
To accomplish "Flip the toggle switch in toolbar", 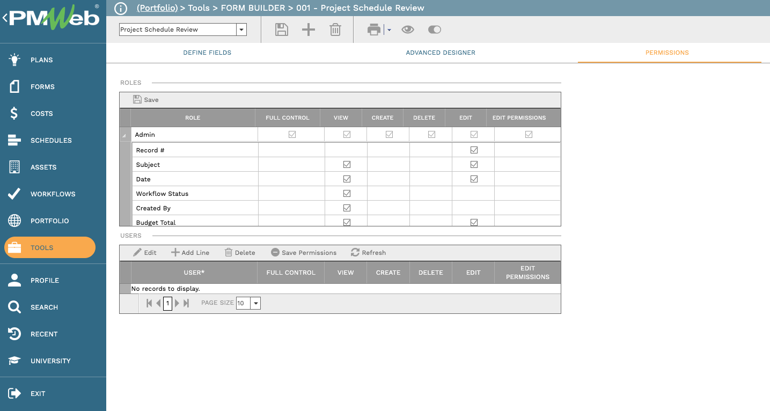I will pyautogui.click(x=435, y=30).
